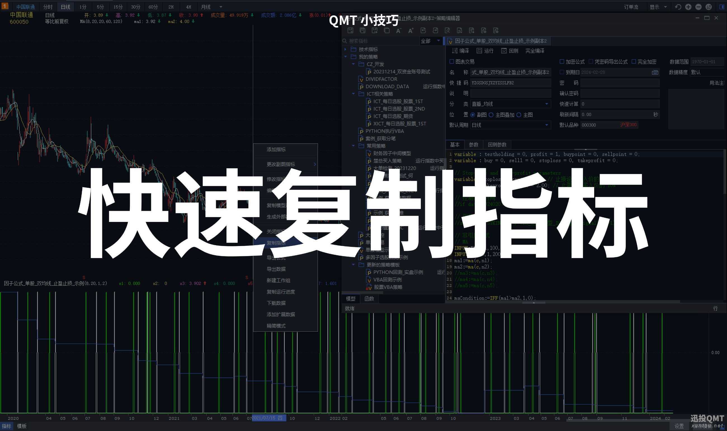Image resolution: width=727 pixels, height=431 pixels.
Task: Toggle the 到期日 checkbox
Action: 562,72
